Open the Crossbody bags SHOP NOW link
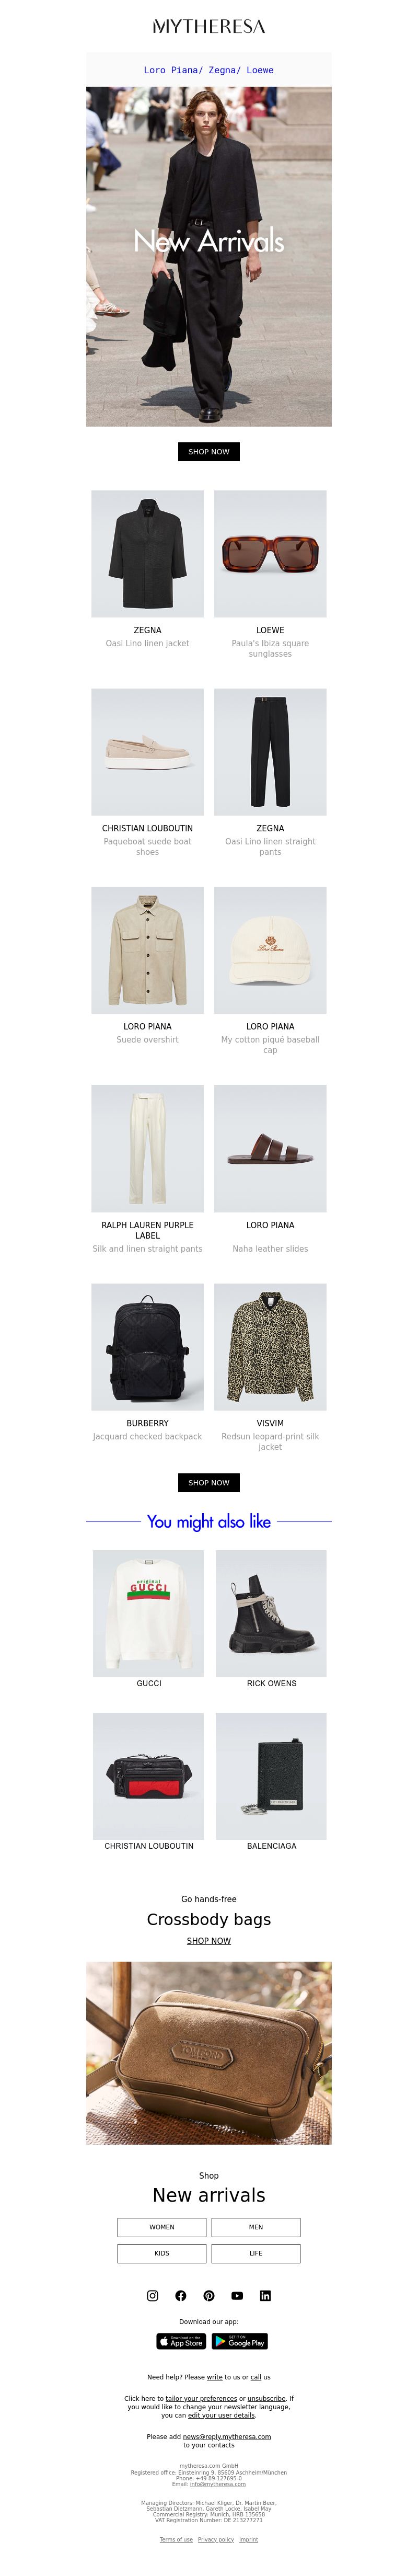The width and height of the screenshot is (418, 2576). point(209,1941)
